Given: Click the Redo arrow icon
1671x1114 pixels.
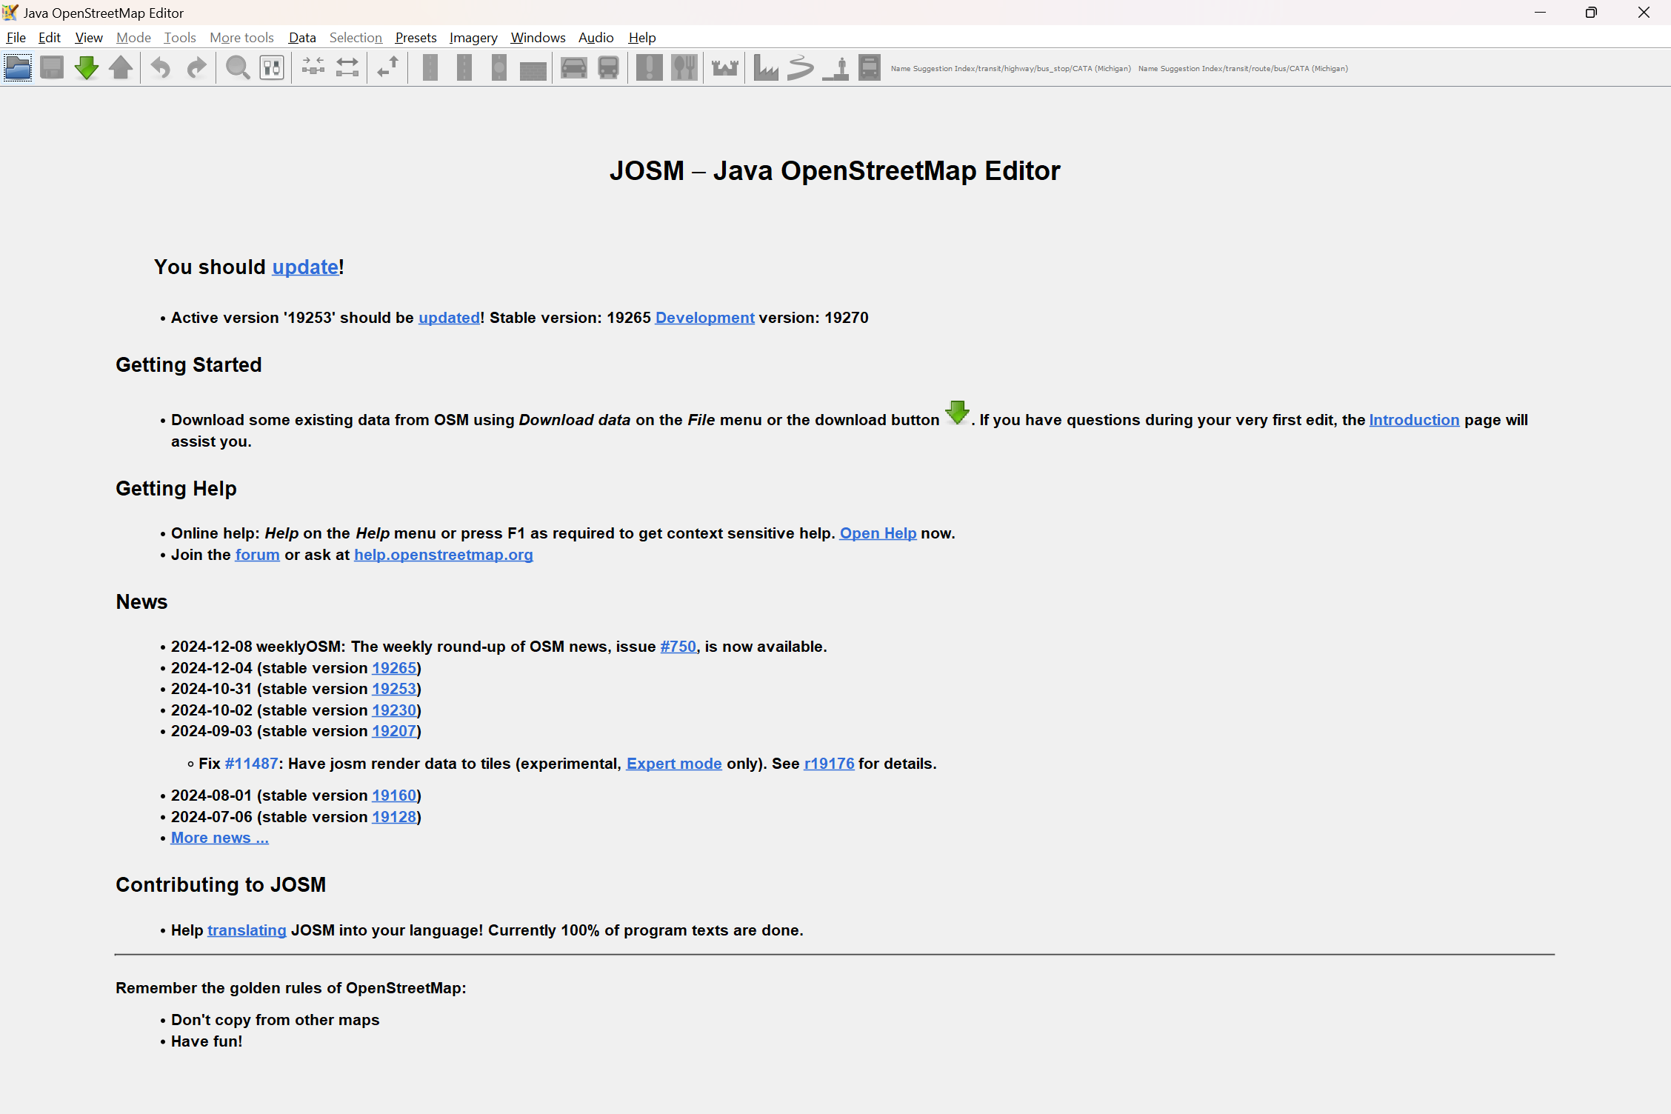Looking at the screenshot, I should click(196, 68).
